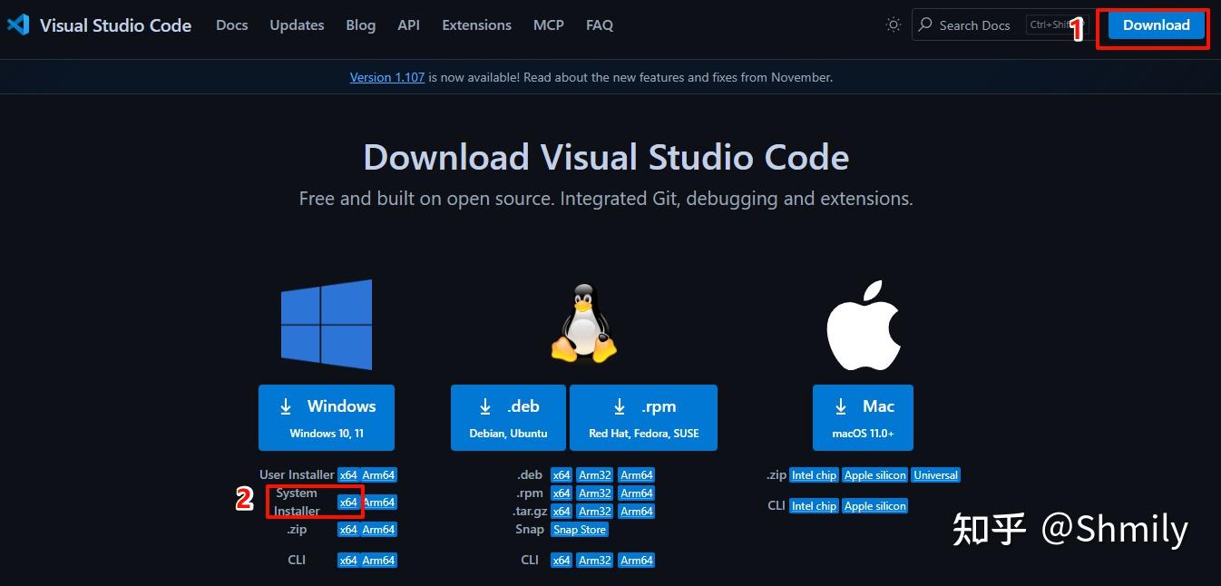Open the FAQ page

600,25
